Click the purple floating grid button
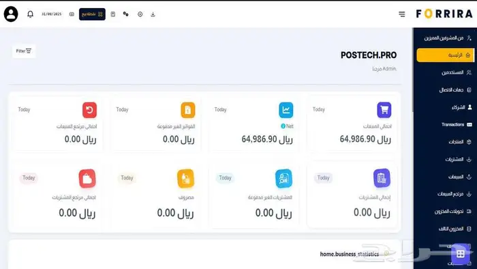 (460, 253)
